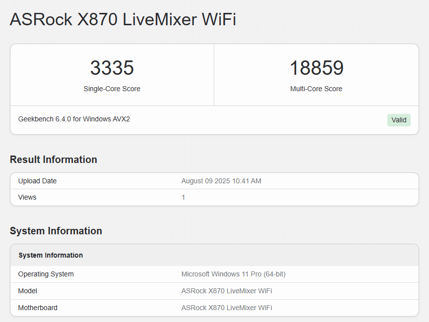
Task: Click the Valid badge
Action: click(399, 120)
